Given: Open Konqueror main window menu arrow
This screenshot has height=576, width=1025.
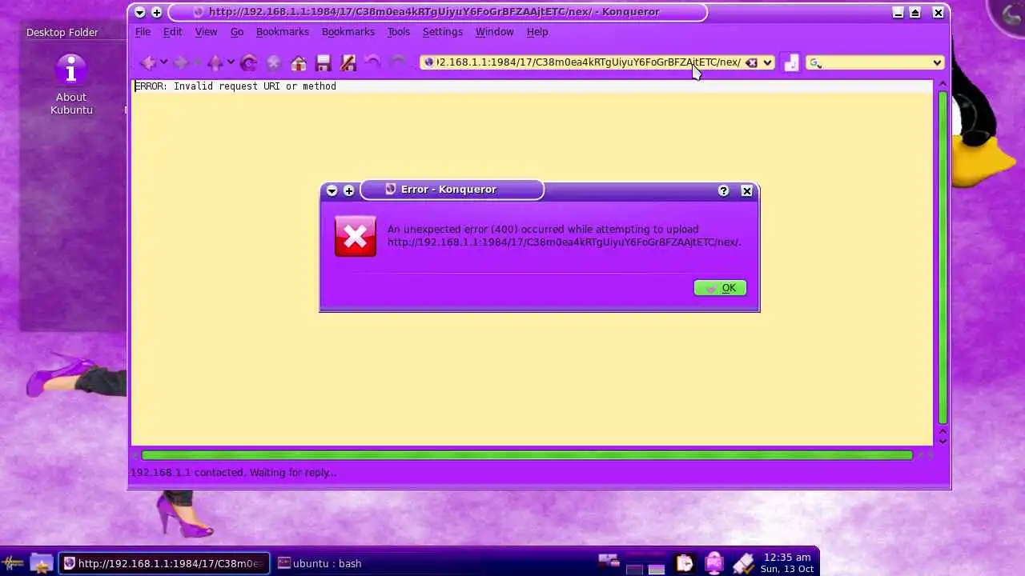Looking at the screenshot, I should point(139,12).
